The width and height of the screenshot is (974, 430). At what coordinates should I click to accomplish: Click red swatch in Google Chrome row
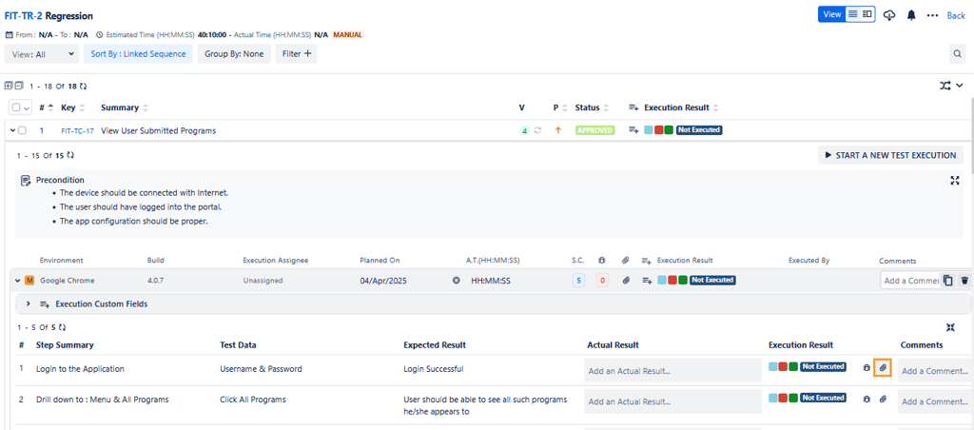click(672, 281)
